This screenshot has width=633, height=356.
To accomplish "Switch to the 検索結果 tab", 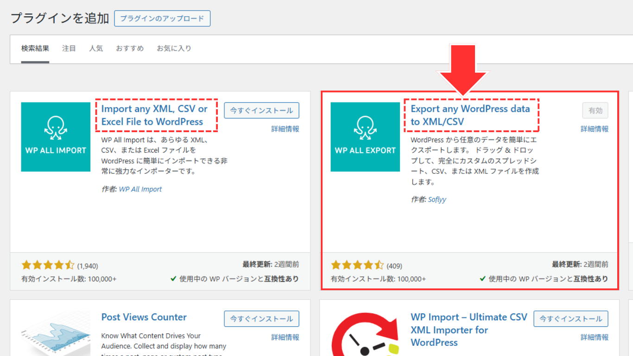I will (35, 48).
